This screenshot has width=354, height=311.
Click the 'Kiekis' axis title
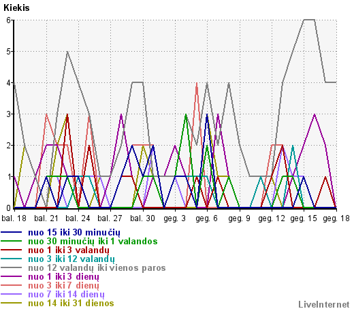(16, 7)
